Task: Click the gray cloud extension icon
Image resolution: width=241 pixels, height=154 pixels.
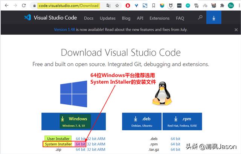Action: coord(205,6)
